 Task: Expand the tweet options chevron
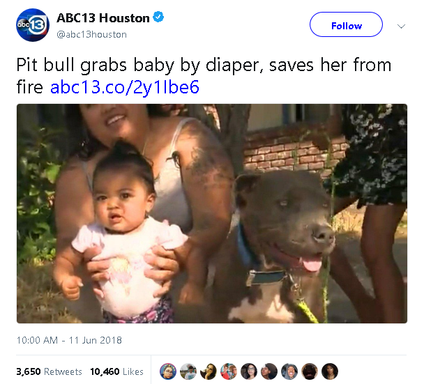tap(401, 26)
